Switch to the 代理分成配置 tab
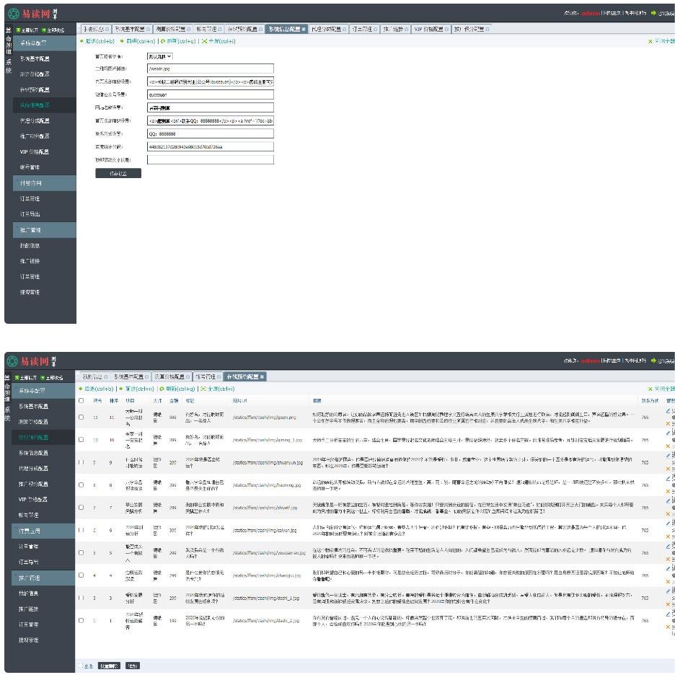Viewport: 675px width, 680px height. (327, 29)
